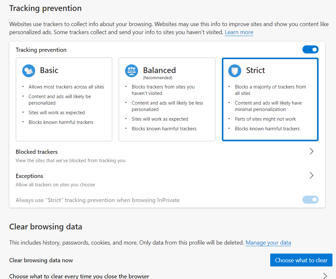Image resolution: width=336 pixels, height=279 pixels.
Task: Click the Strict heading text
Action: pyautogui.click(x=255, y=70)
